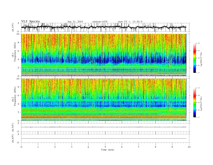
Task: Click the '8' kHz tick on ch.1 frequency axis
Action: tap(19, 43)
